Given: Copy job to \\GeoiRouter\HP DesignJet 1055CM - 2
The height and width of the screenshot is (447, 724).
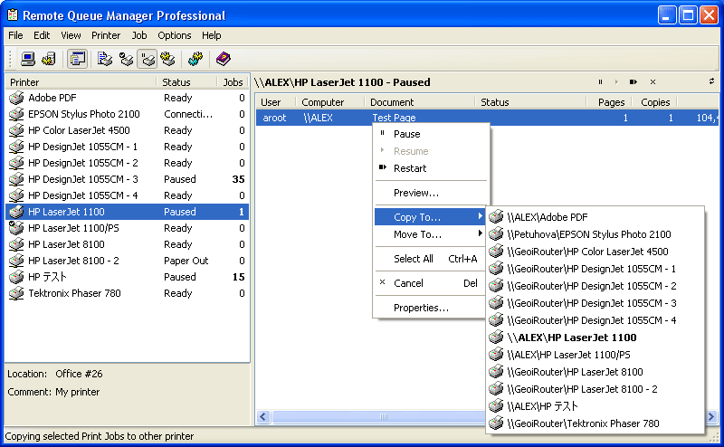Looking at the screenshot, I should click(x=595, y=286).
